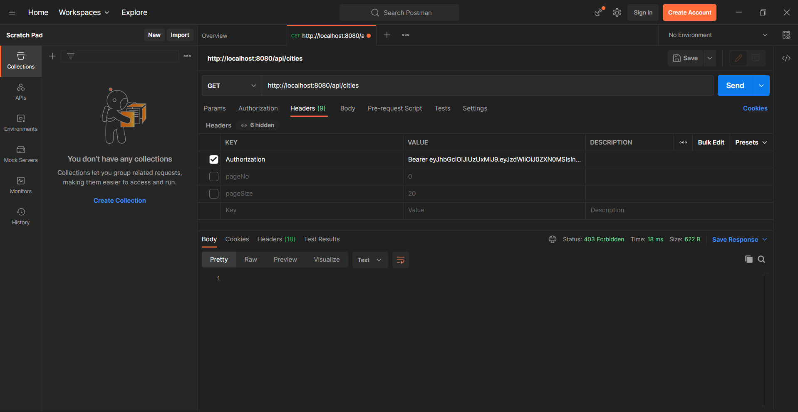Click the Send button
The height and width of the screenshot is (412, 798).
tap(735, 86)
